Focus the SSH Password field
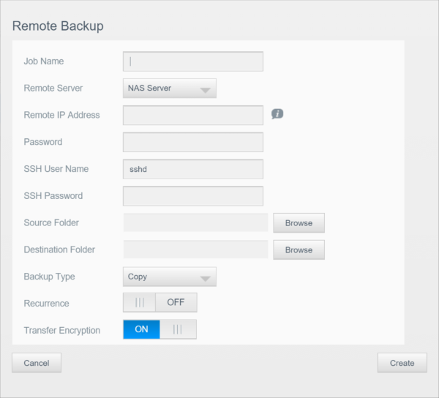439x398 pixels. point(192,196)
